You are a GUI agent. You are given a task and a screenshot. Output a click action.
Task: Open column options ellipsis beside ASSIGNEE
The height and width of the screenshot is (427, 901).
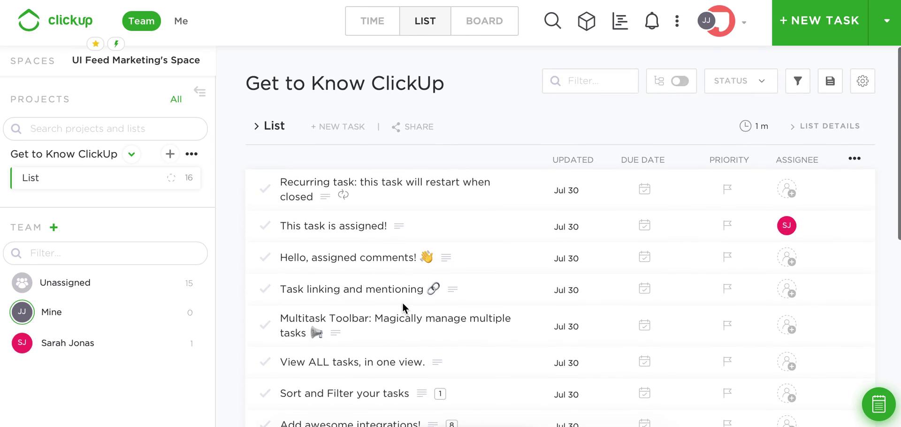[855, 159]
